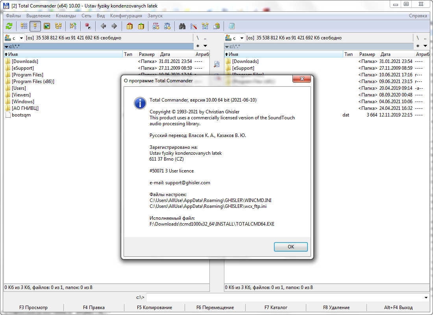
Task: Click the bootsqm file icon in left panel
Action: coord(8,115)
